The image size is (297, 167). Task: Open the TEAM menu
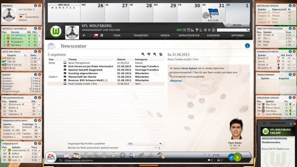[116, 35]
